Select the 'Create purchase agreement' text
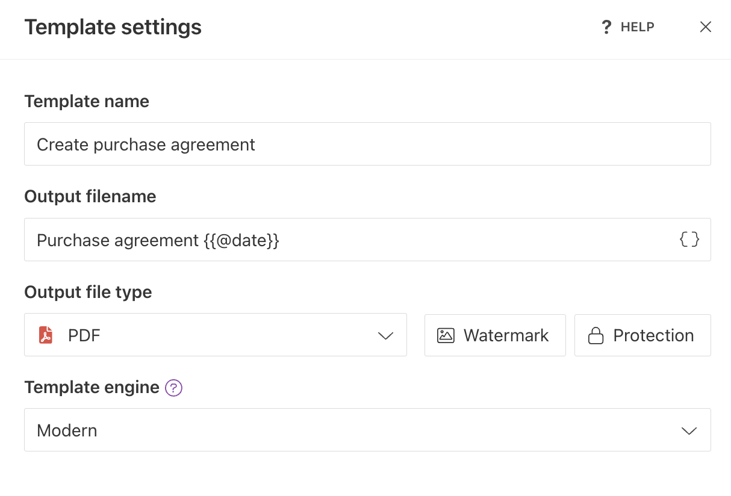 (146, 144)
